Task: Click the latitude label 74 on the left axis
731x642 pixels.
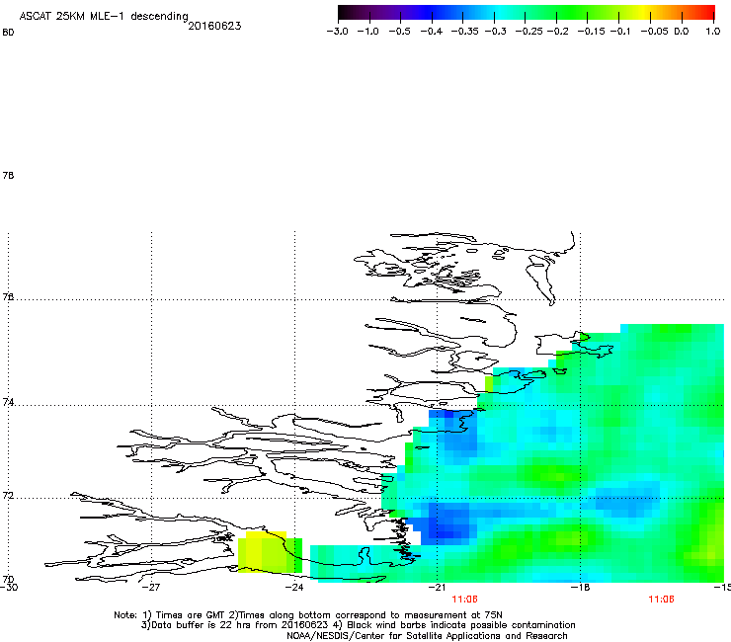Action: tap(8, 402)
